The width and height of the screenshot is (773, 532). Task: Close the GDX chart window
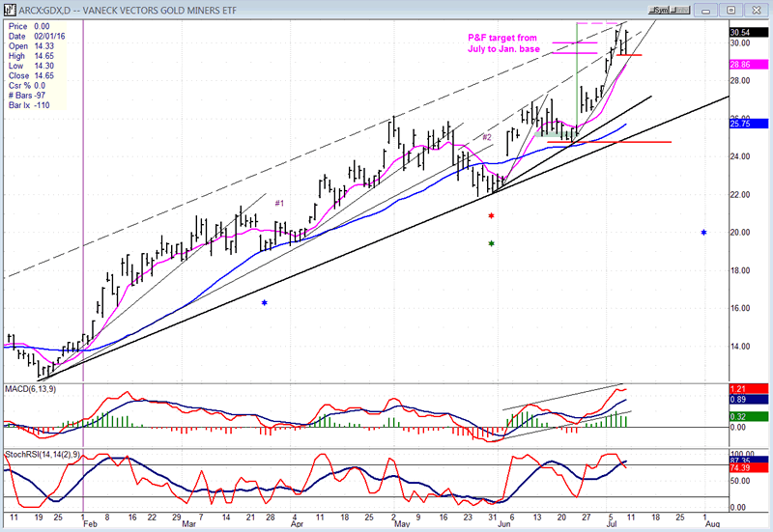(757, 10)
